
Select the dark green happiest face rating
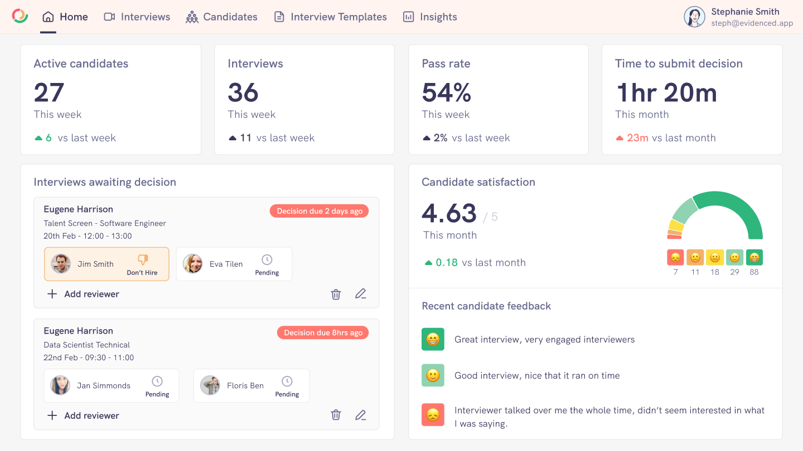[x=754, y=257]
